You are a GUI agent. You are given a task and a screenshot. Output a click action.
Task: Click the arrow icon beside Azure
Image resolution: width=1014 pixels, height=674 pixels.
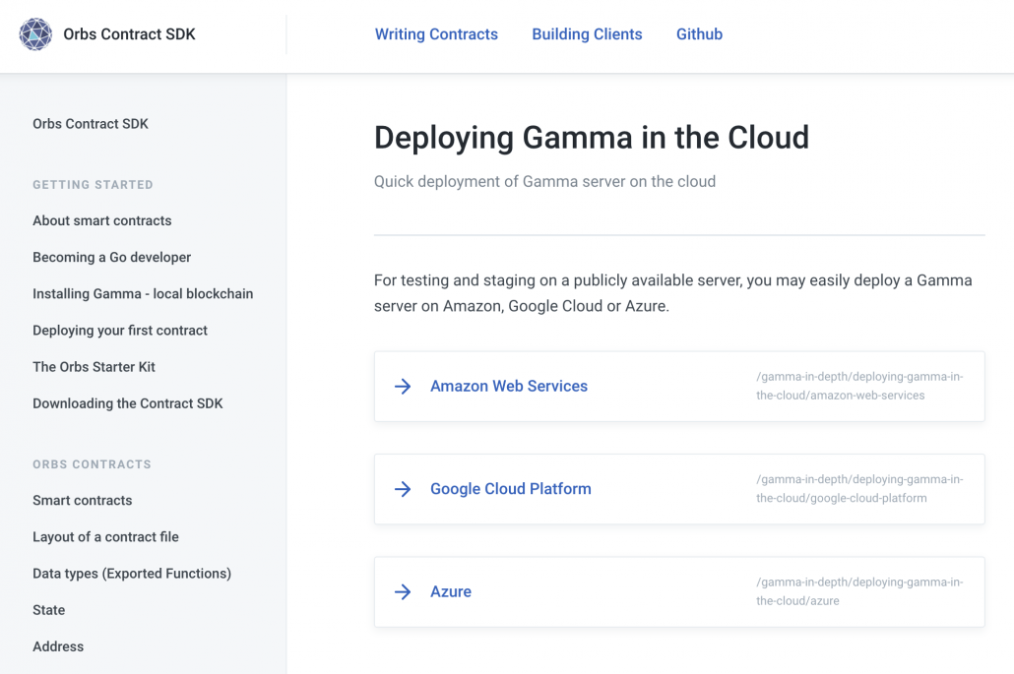[x=403, y=592]
